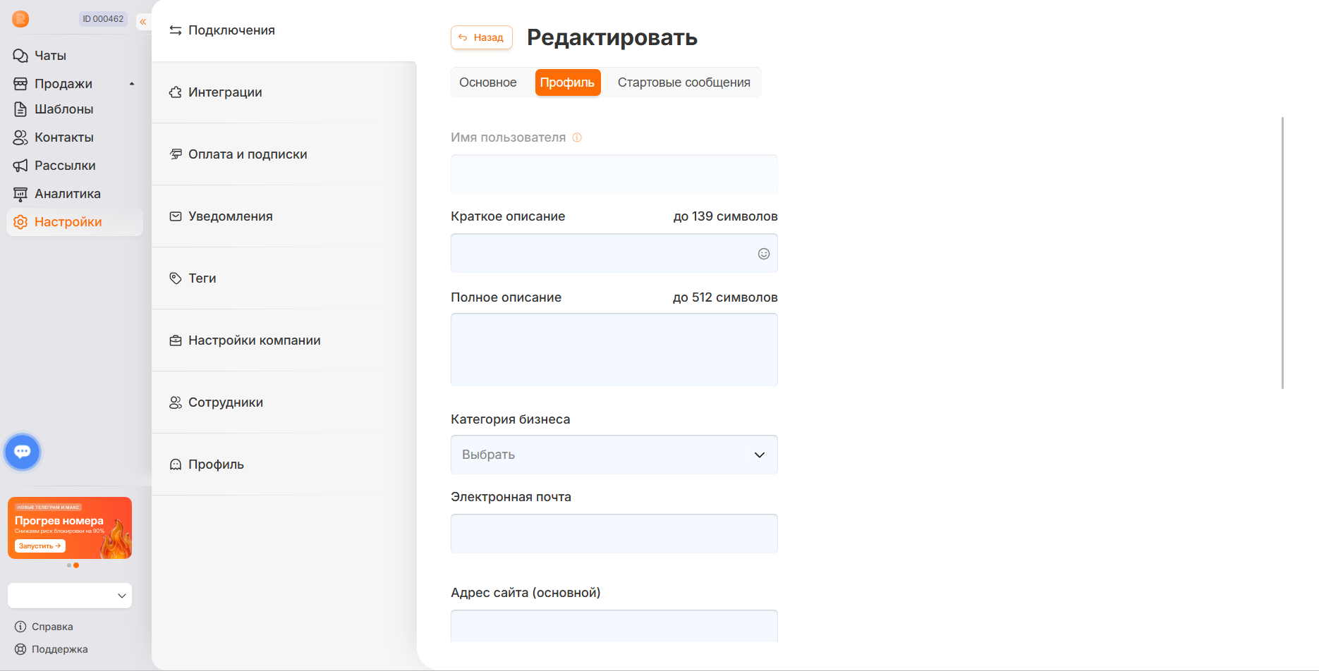Image resolution: width=1319 pixels, height=671 pixels.
Task: Click the Интеграции puzzle icon
Action: (176, 92)
